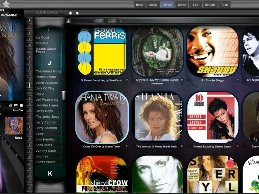Click the up triangle above album grid
This screenshot has height=194, width=259.
68,21
